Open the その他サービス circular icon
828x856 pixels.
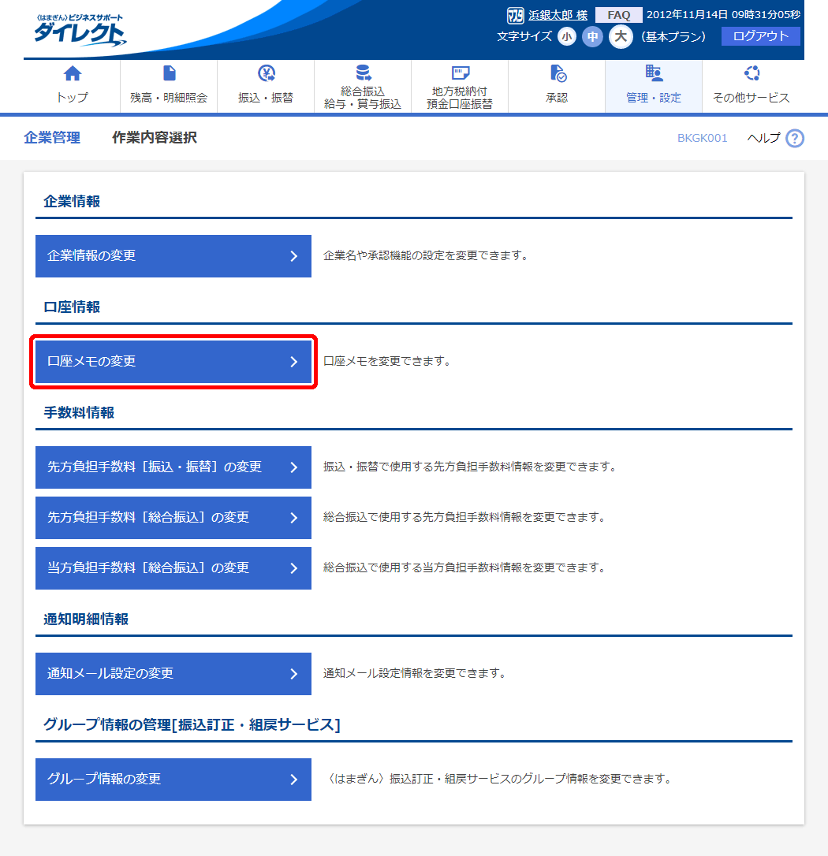[x=751, y=74]
